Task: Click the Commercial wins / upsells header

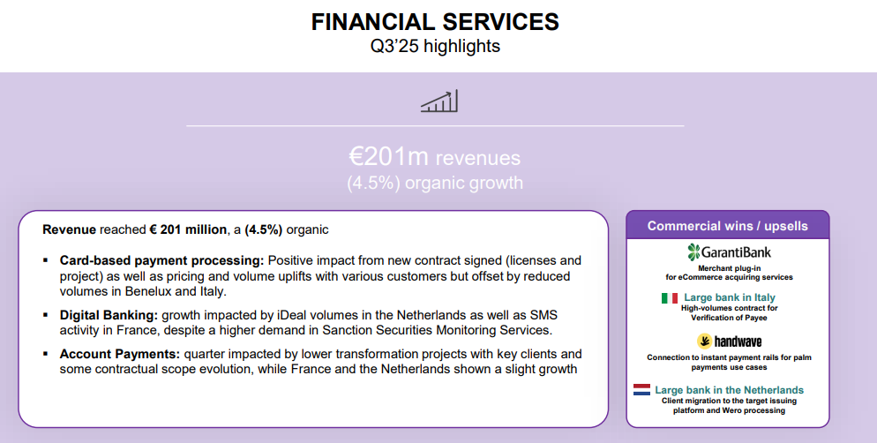Action: (727, 226)
